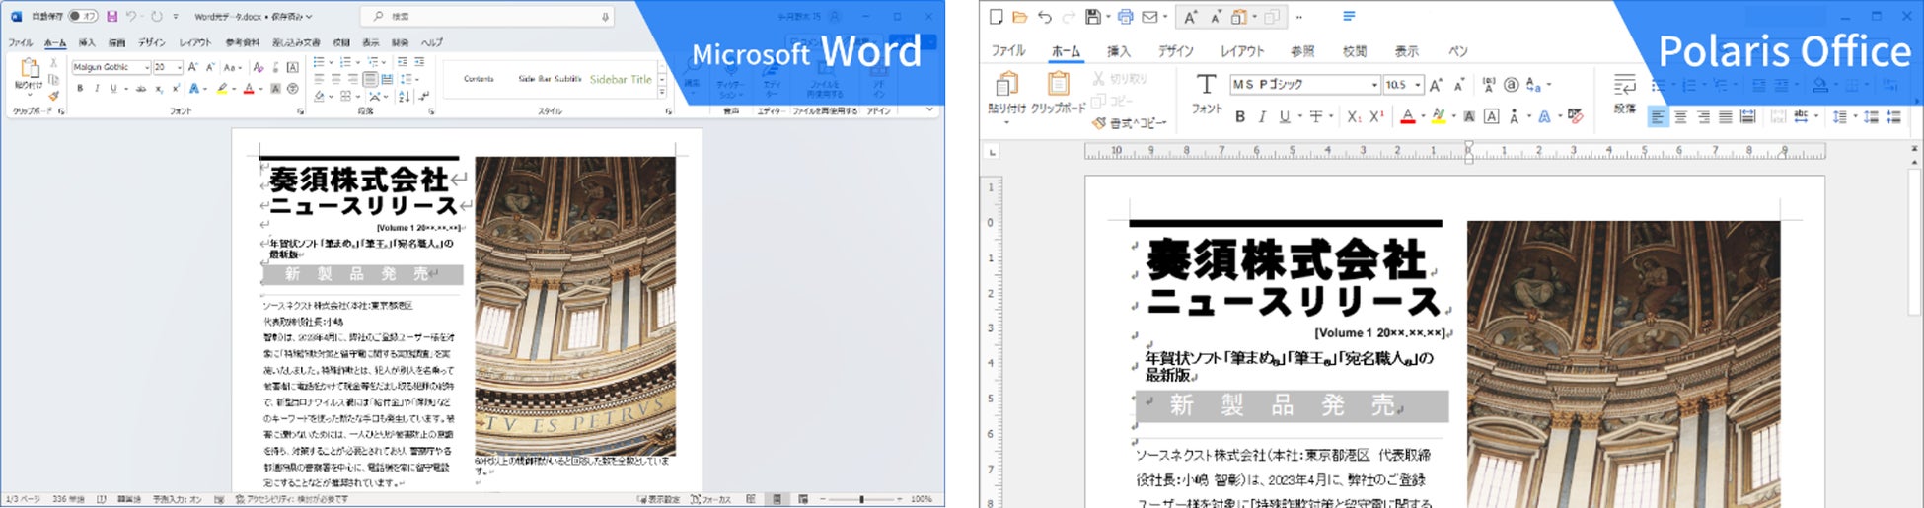Toggle italic formatting in Word's ribbon
1924x508 pixels.
tap(97, 89)
